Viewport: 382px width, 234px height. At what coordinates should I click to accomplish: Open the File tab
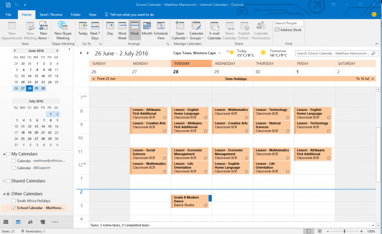[9, 15]
